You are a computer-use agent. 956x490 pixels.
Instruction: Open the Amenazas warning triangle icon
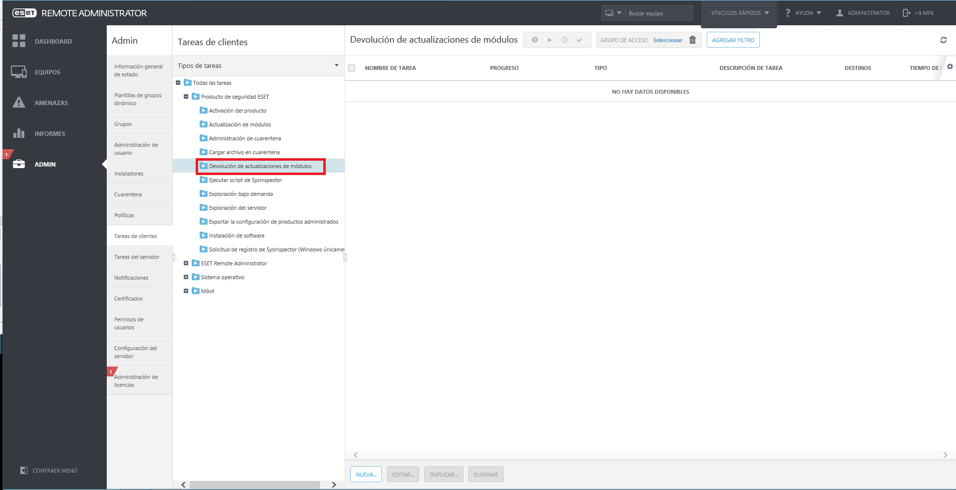click(19, 102)
